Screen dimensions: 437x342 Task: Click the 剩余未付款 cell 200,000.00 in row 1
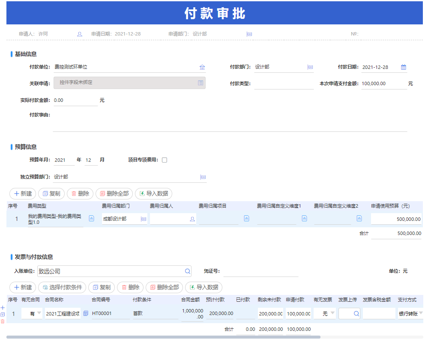tap(270, 314)
